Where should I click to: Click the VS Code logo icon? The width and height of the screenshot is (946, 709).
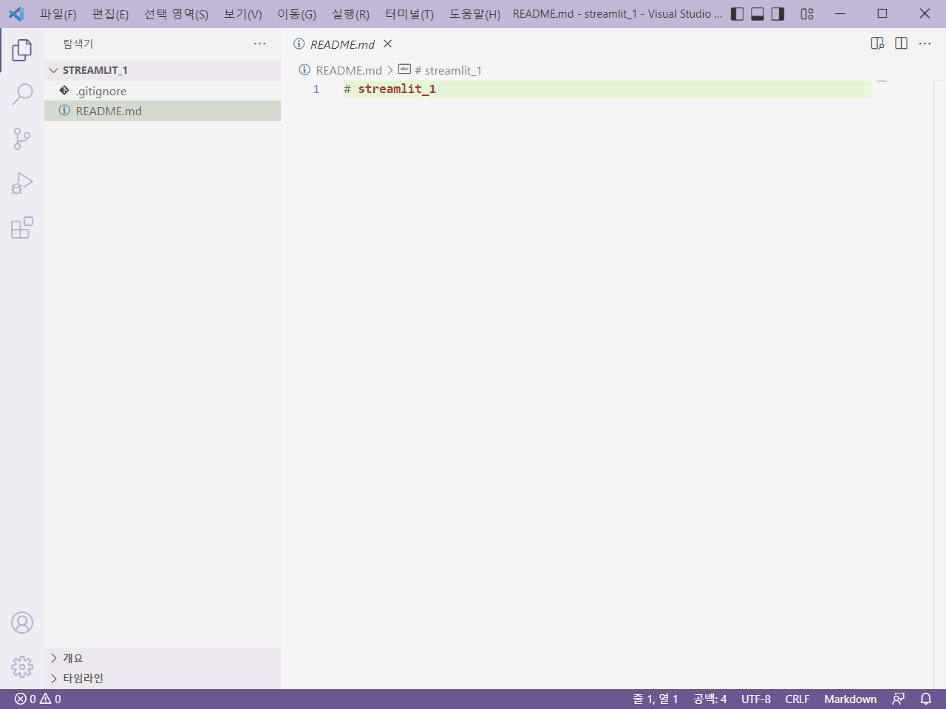tap(16, 14)
